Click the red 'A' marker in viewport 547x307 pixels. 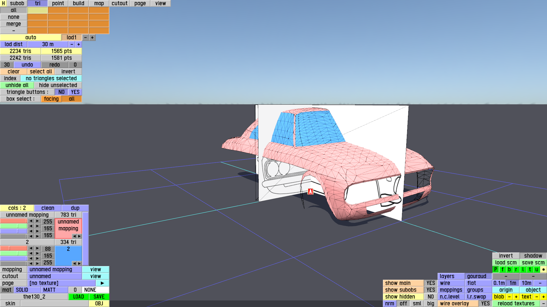click(x=310, y=192)
